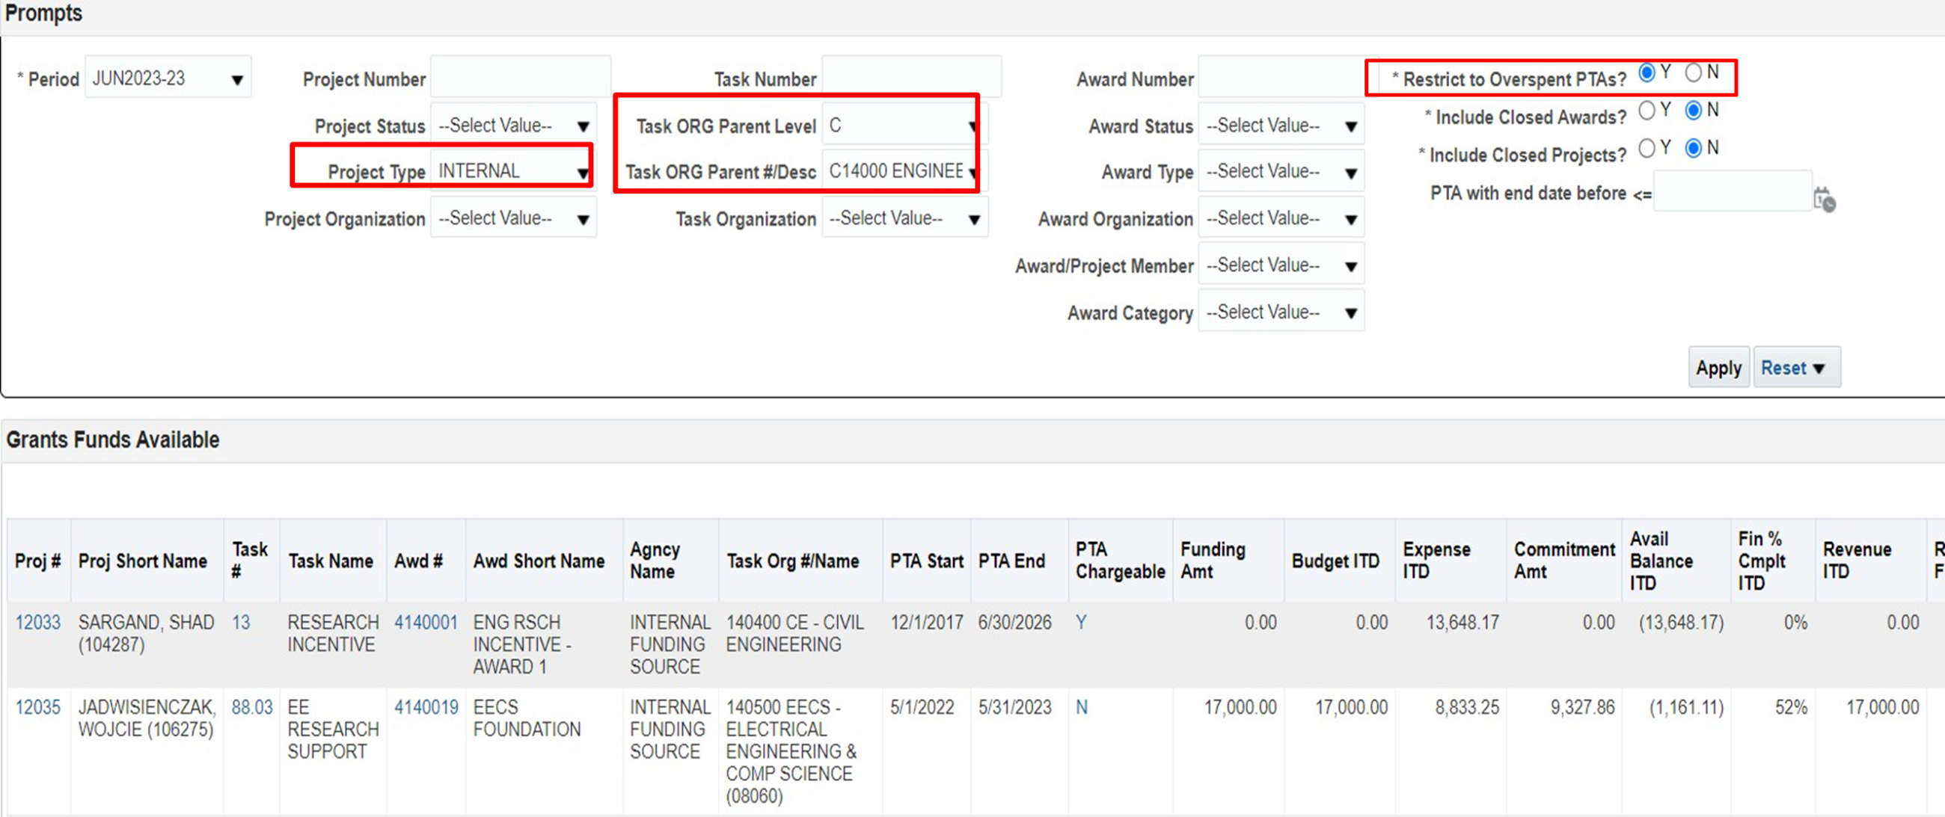
Task: Click task number 88.03 link
Action: (x=251, y=707)
